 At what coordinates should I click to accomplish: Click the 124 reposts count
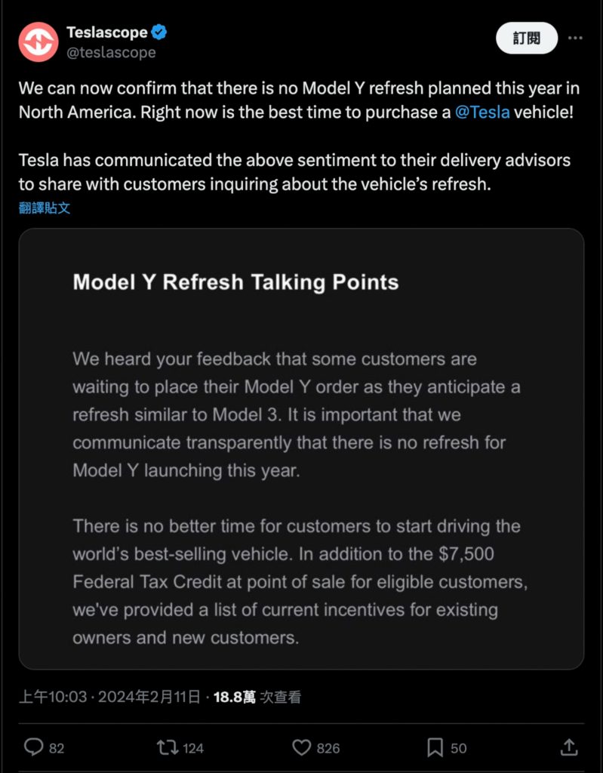pos(193,748)
